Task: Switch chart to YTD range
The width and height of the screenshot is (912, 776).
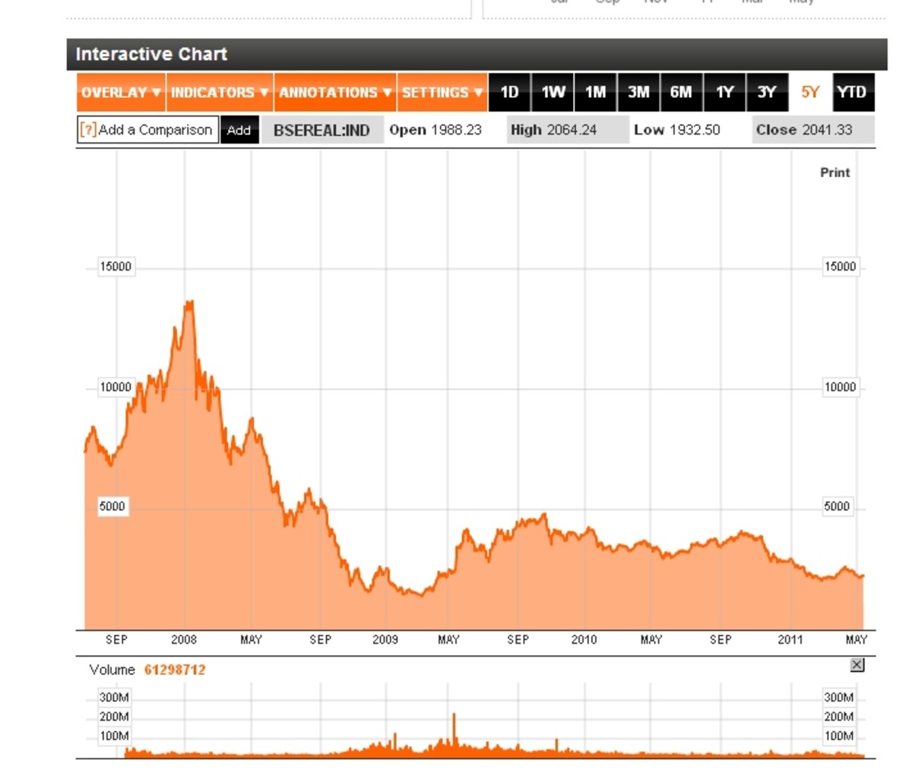Action: pos(852,93)
